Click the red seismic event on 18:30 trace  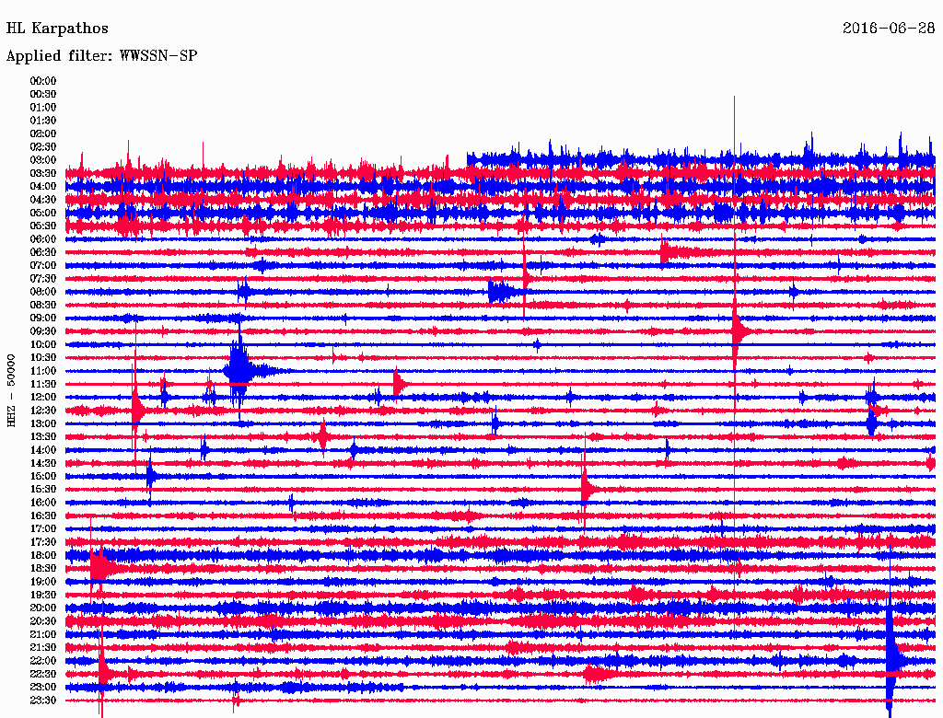[x=102, y=568]
